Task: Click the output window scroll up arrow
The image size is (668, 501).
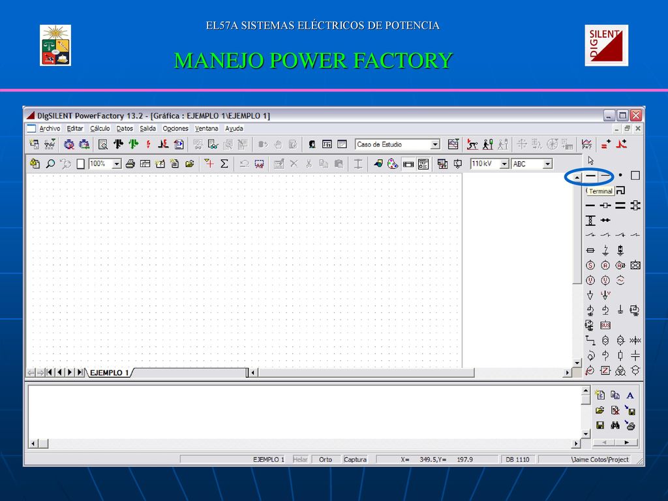Action: 586,390
